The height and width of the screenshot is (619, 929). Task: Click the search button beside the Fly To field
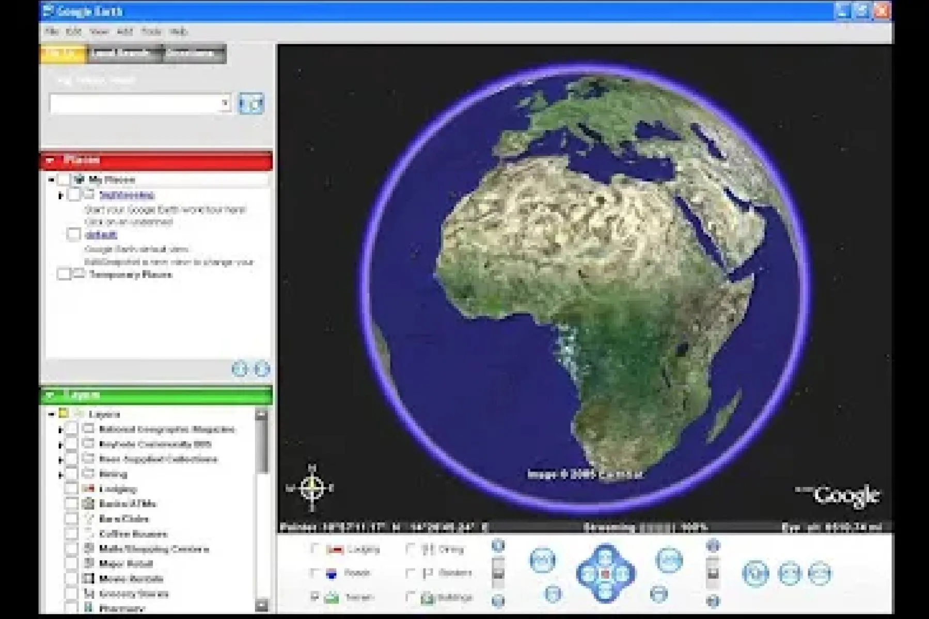point(251,104)
